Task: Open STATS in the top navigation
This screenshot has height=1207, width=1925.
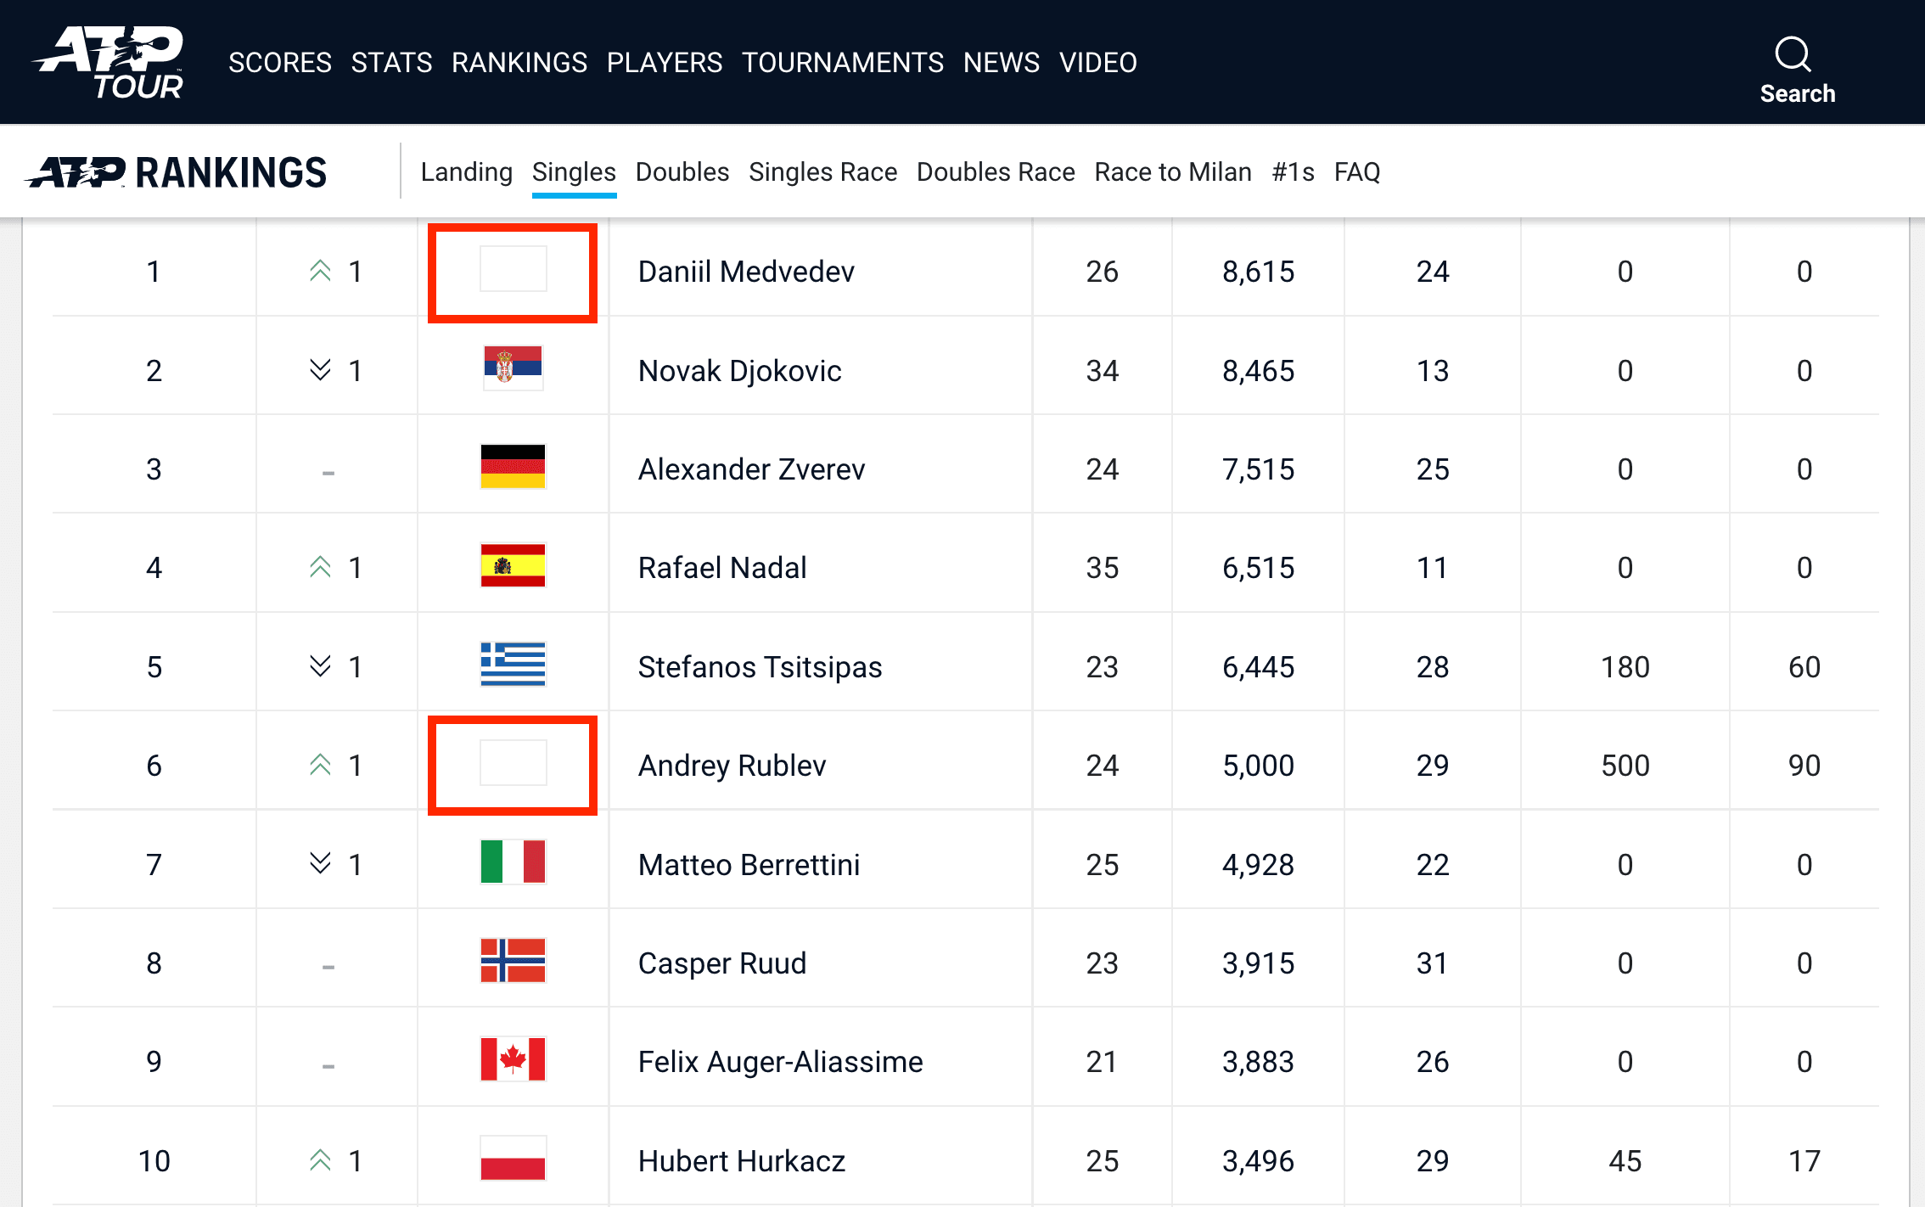Action: click(391, 63)
